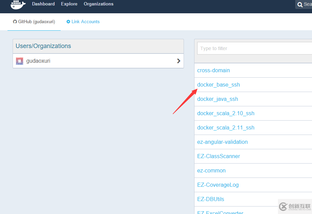The image size is (312, 214).
Task: Open the Link Accounts tab
Action: click(83, 22)
